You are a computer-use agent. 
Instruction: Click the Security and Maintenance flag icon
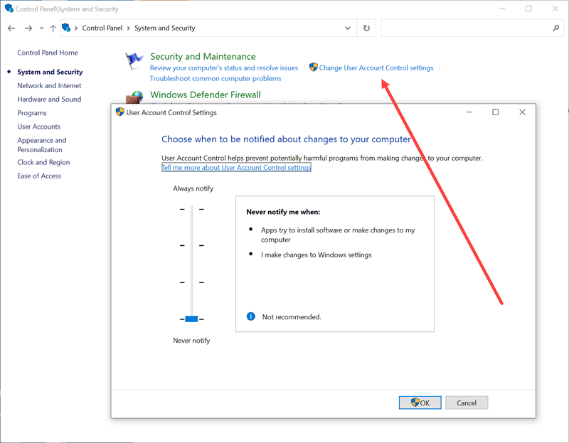(x=134, y=60)
